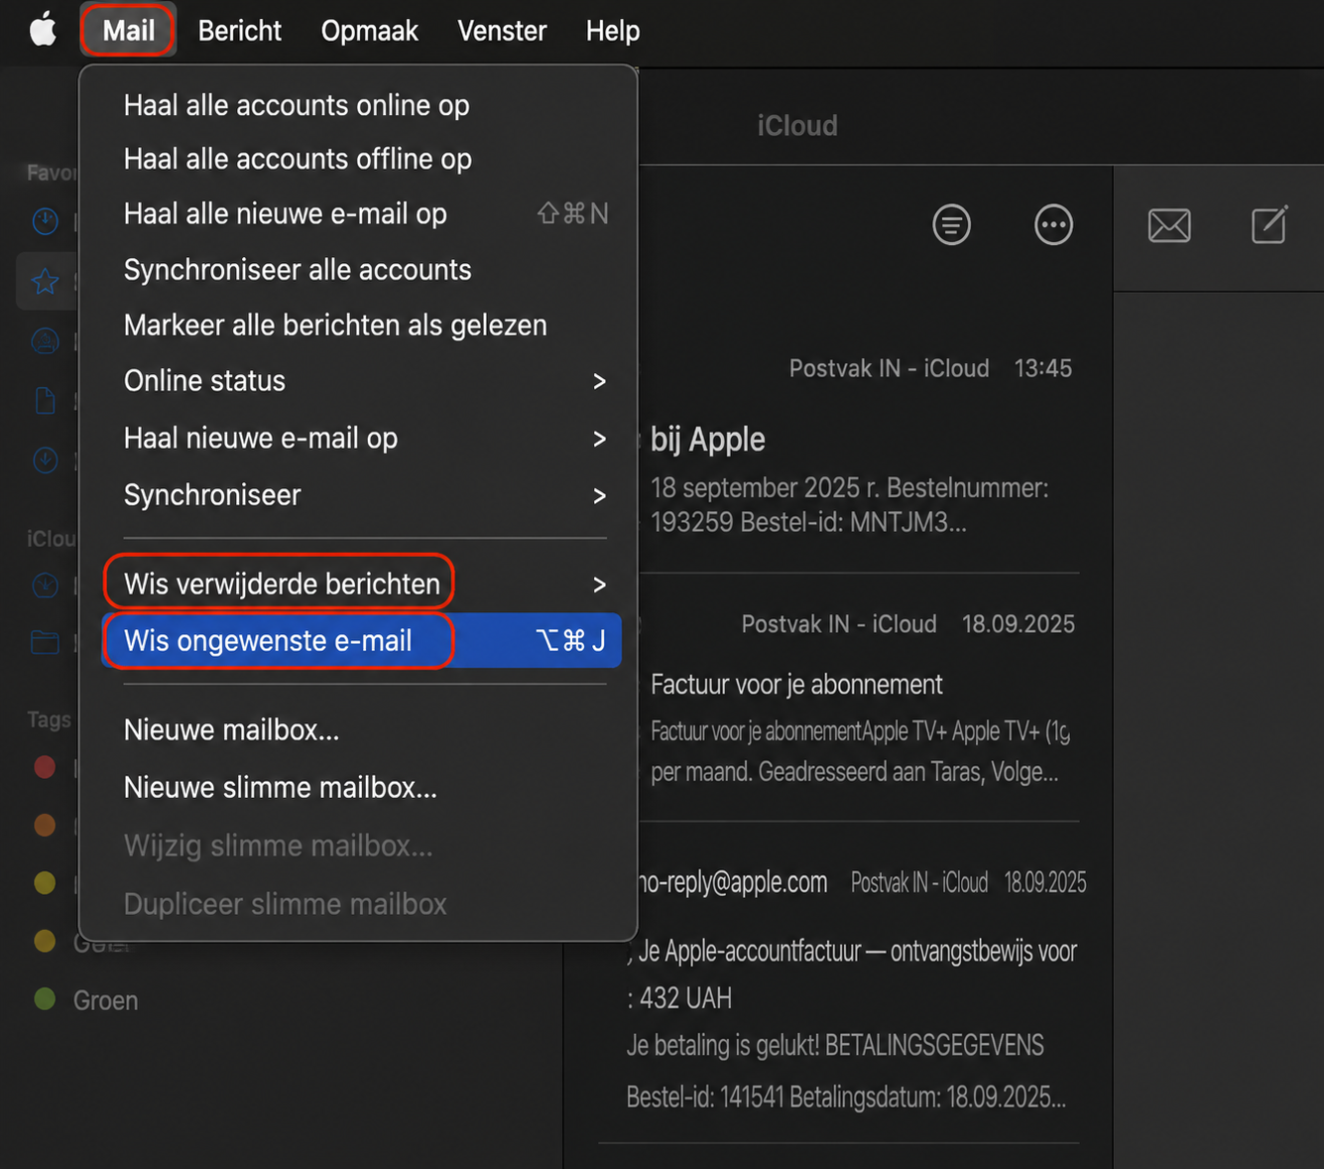The width and height of the screenshot is (1324, 1169).
Task: Select the orange tag color dot
Action: [x=45, y=824]
